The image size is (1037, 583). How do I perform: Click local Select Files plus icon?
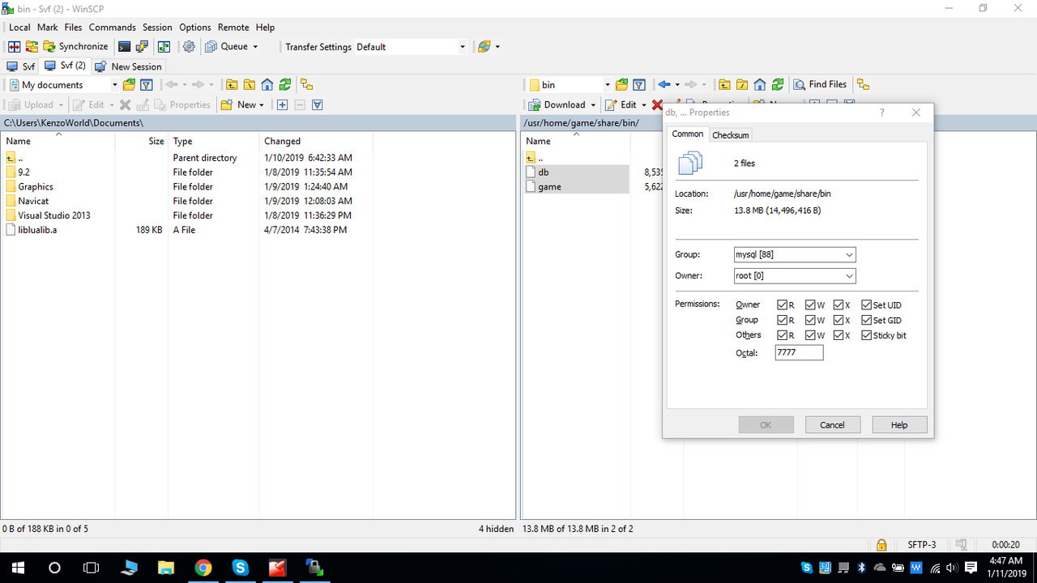[x=282, y=104]
